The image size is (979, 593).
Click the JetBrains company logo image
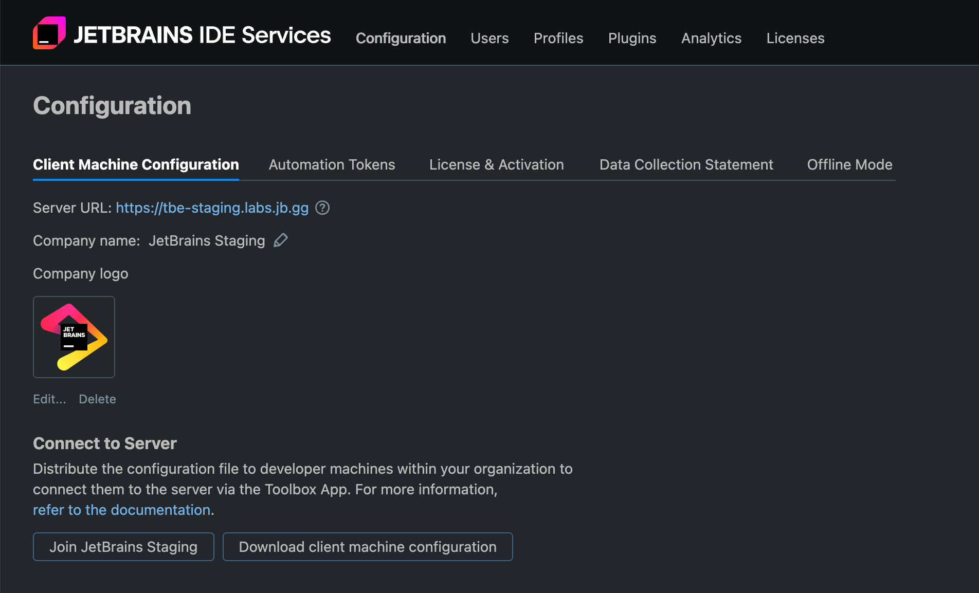tap(74, 337)
